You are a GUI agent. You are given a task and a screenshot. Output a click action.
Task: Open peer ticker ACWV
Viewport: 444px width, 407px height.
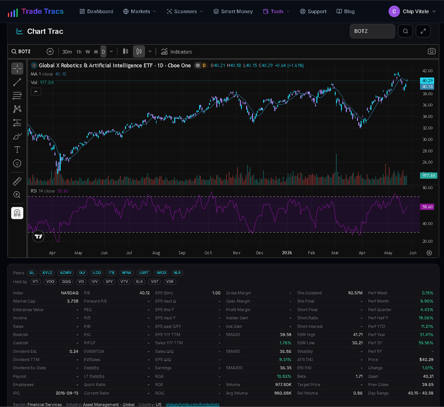click(x=66, y=273)
